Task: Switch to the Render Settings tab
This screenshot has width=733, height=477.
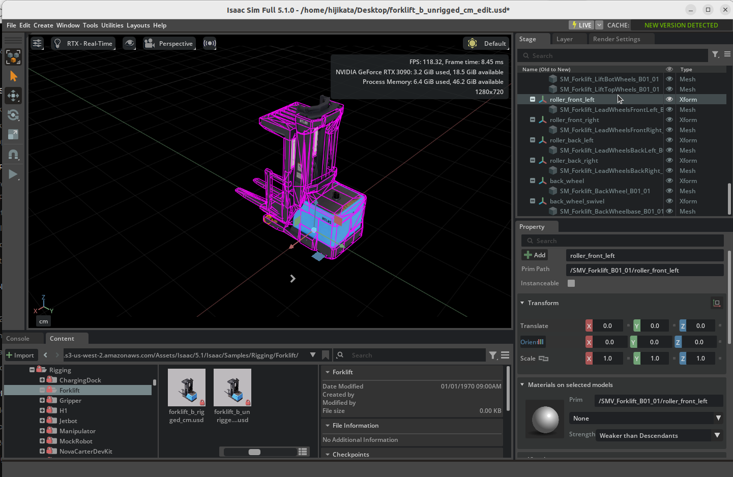Action: [x=616, y=39]
